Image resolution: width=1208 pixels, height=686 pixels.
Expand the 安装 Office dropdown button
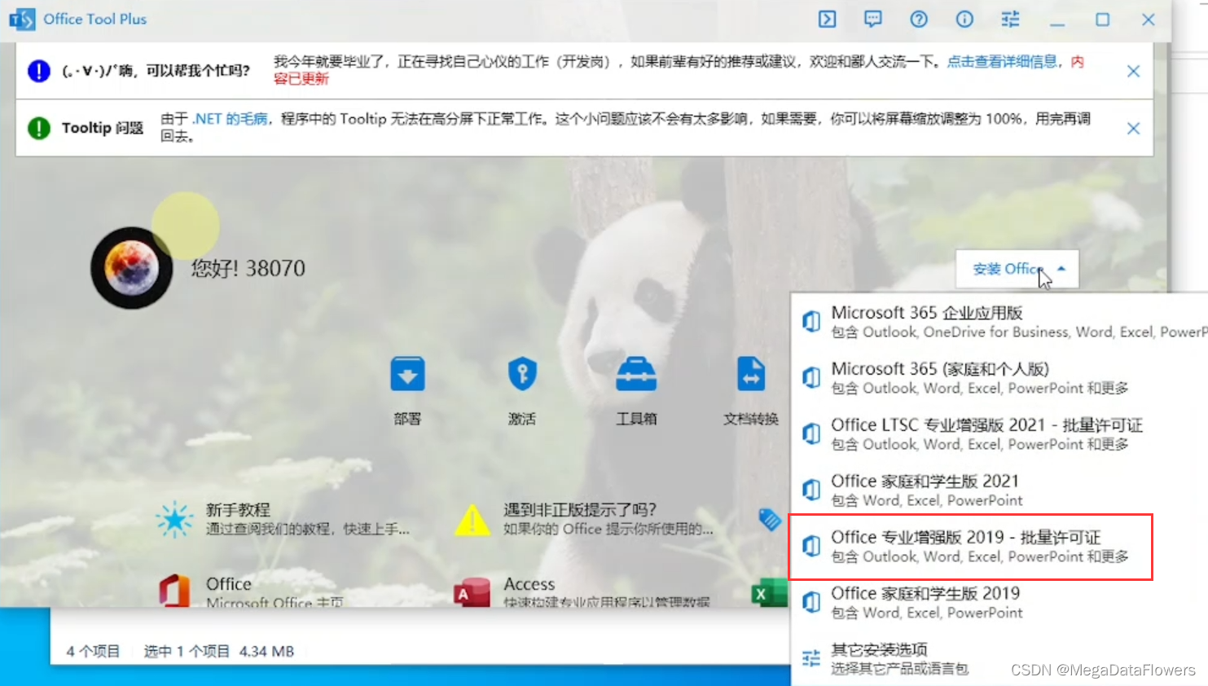coord(1017,269)
